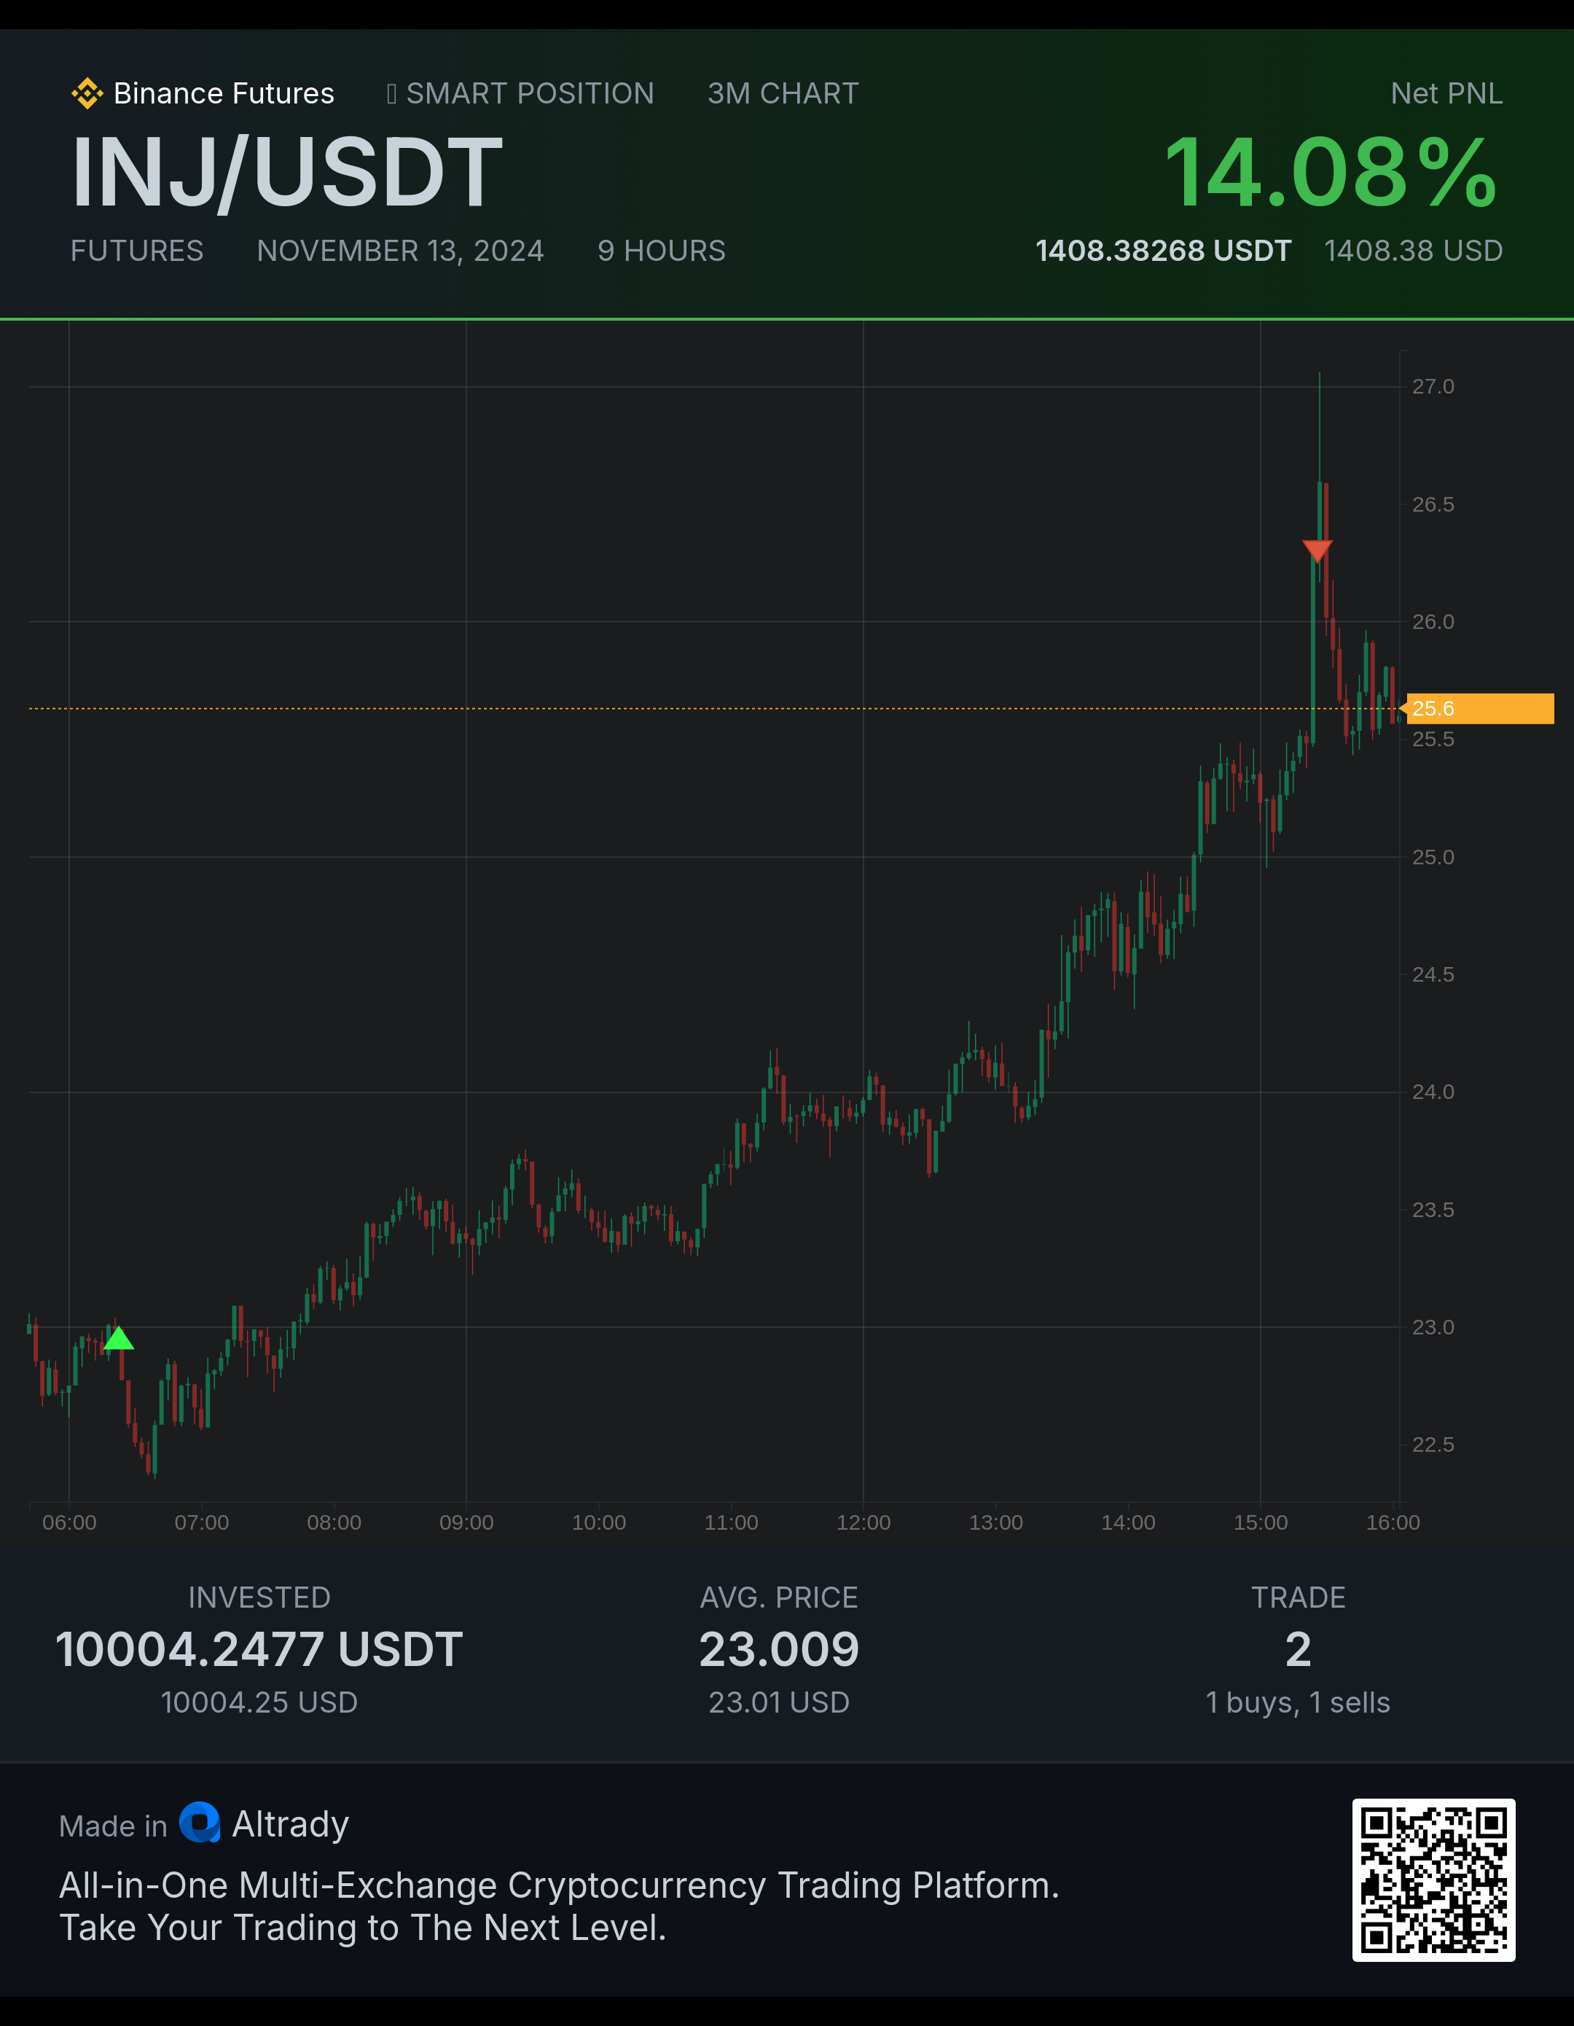Click the TRADE heading
Viewport: 1574px width, 2026px height.
(x=1299, y=1597)
